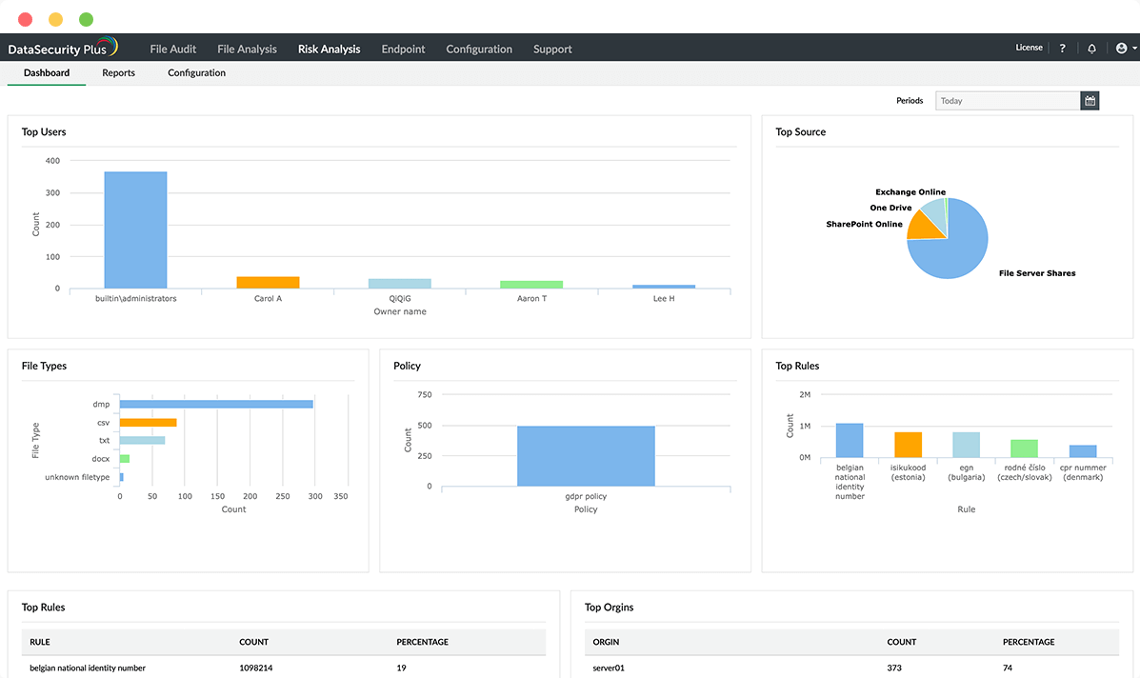Screen dimensions: 1140x678
Task: Click the Carol A orange bar
Action: pos(268,283)
